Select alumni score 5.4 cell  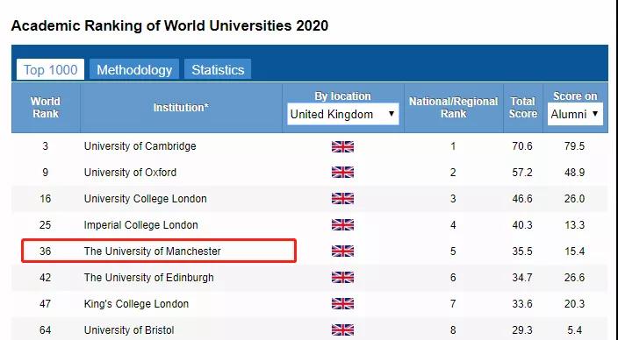pos(574,329)
